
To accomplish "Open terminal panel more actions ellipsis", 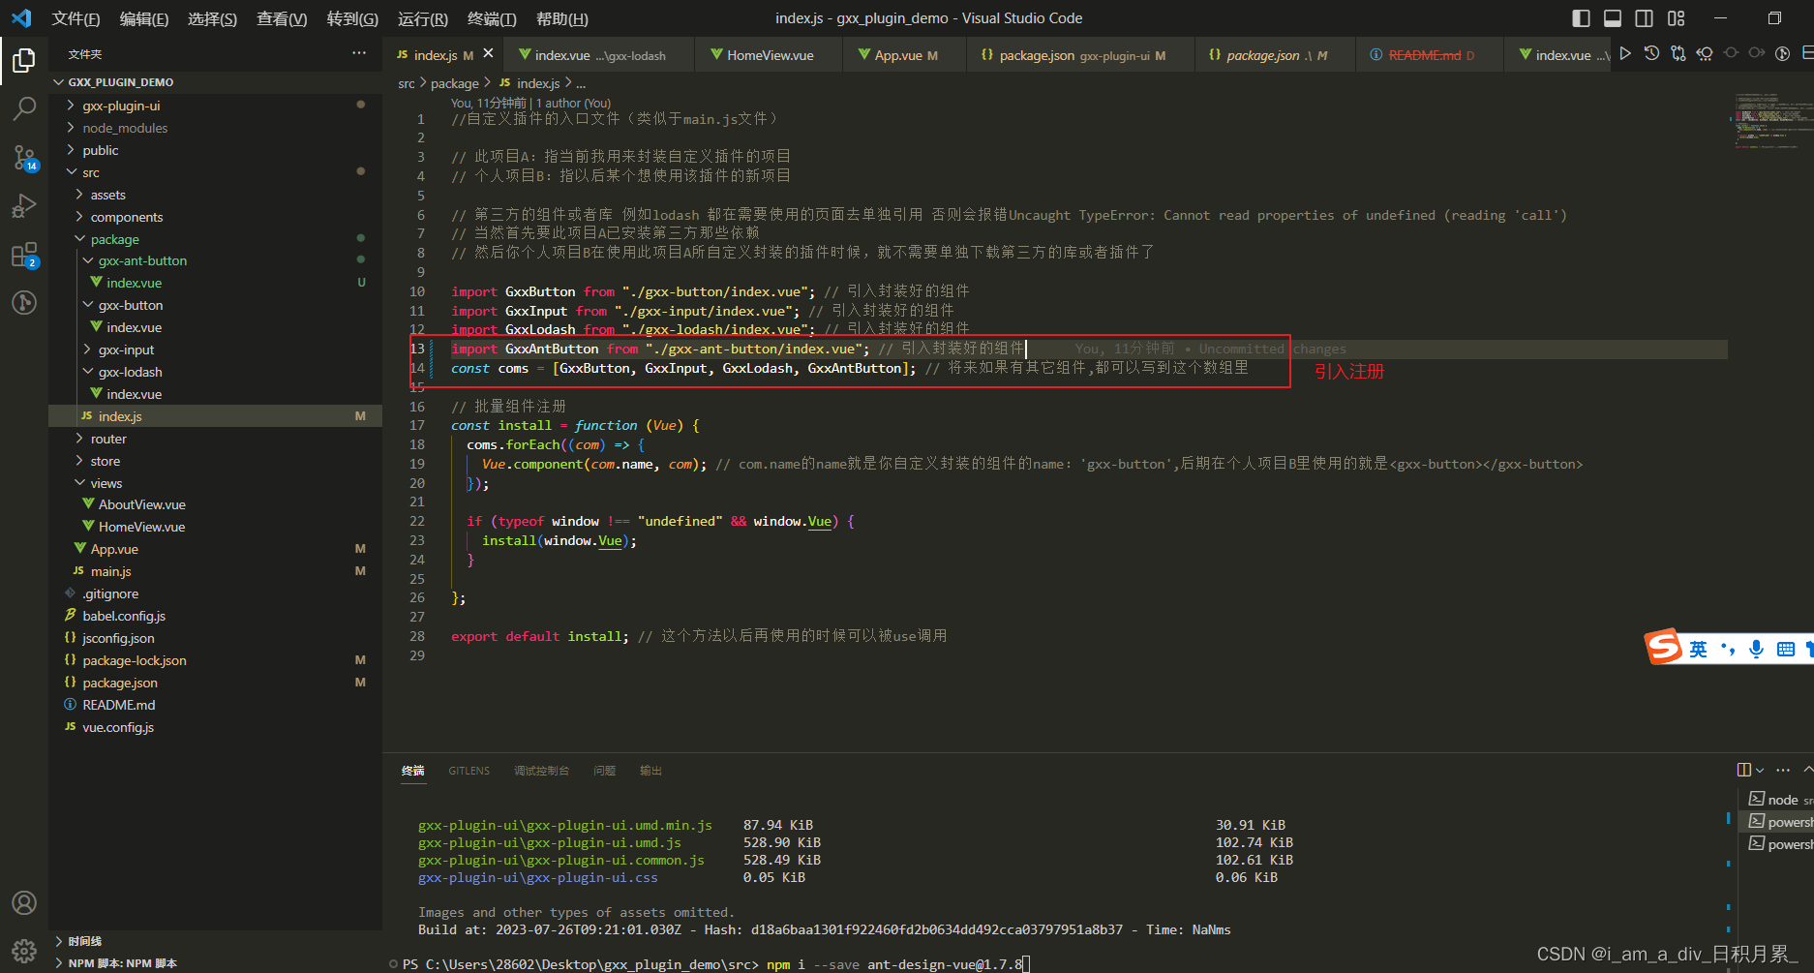I will click(1783, 770).
